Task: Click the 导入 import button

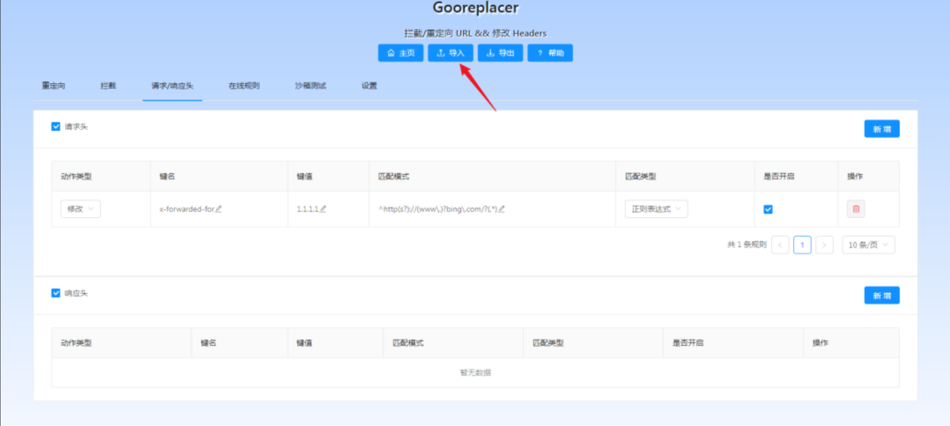Action: [x=450, y=53]
